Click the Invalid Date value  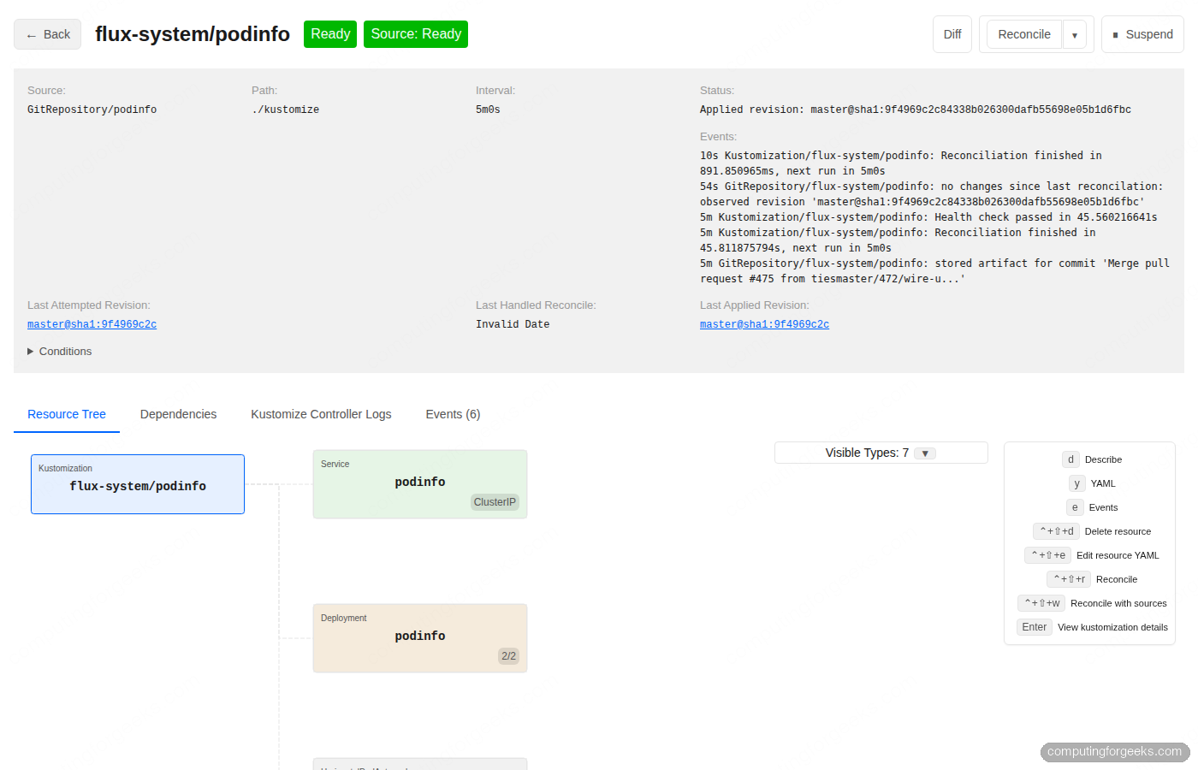point(513,324)
